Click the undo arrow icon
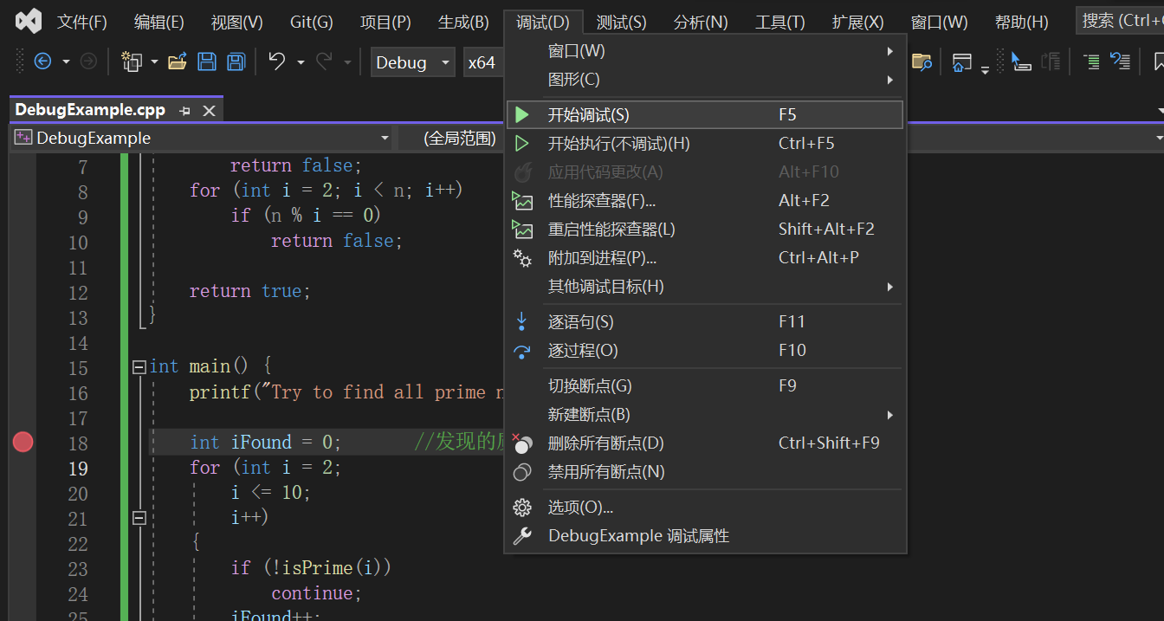The width and height of the screenshot is (1164, 621). (277, 61)
